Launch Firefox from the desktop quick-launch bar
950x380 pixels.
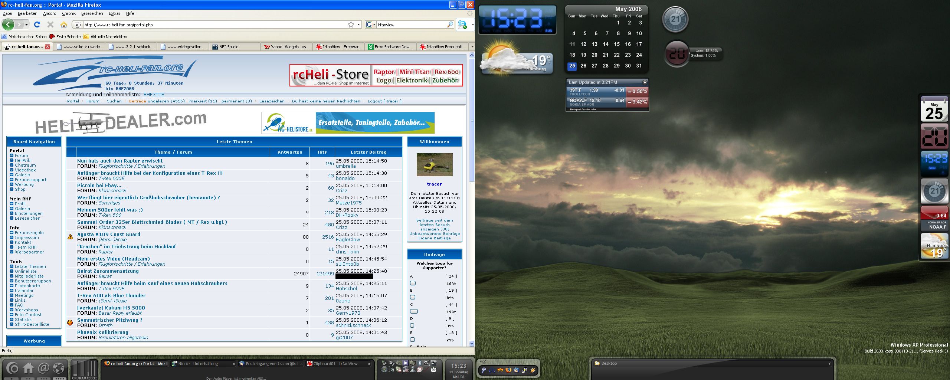click(508, 370)
